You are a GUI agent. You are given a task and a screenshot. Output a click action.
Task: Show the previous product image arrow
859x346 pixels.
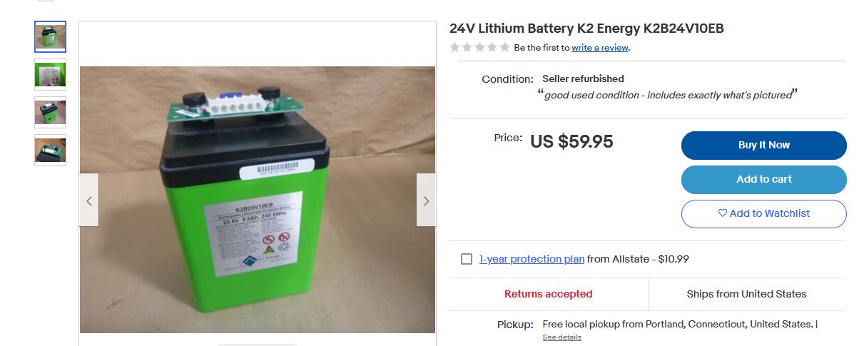(x=89, y=200)
